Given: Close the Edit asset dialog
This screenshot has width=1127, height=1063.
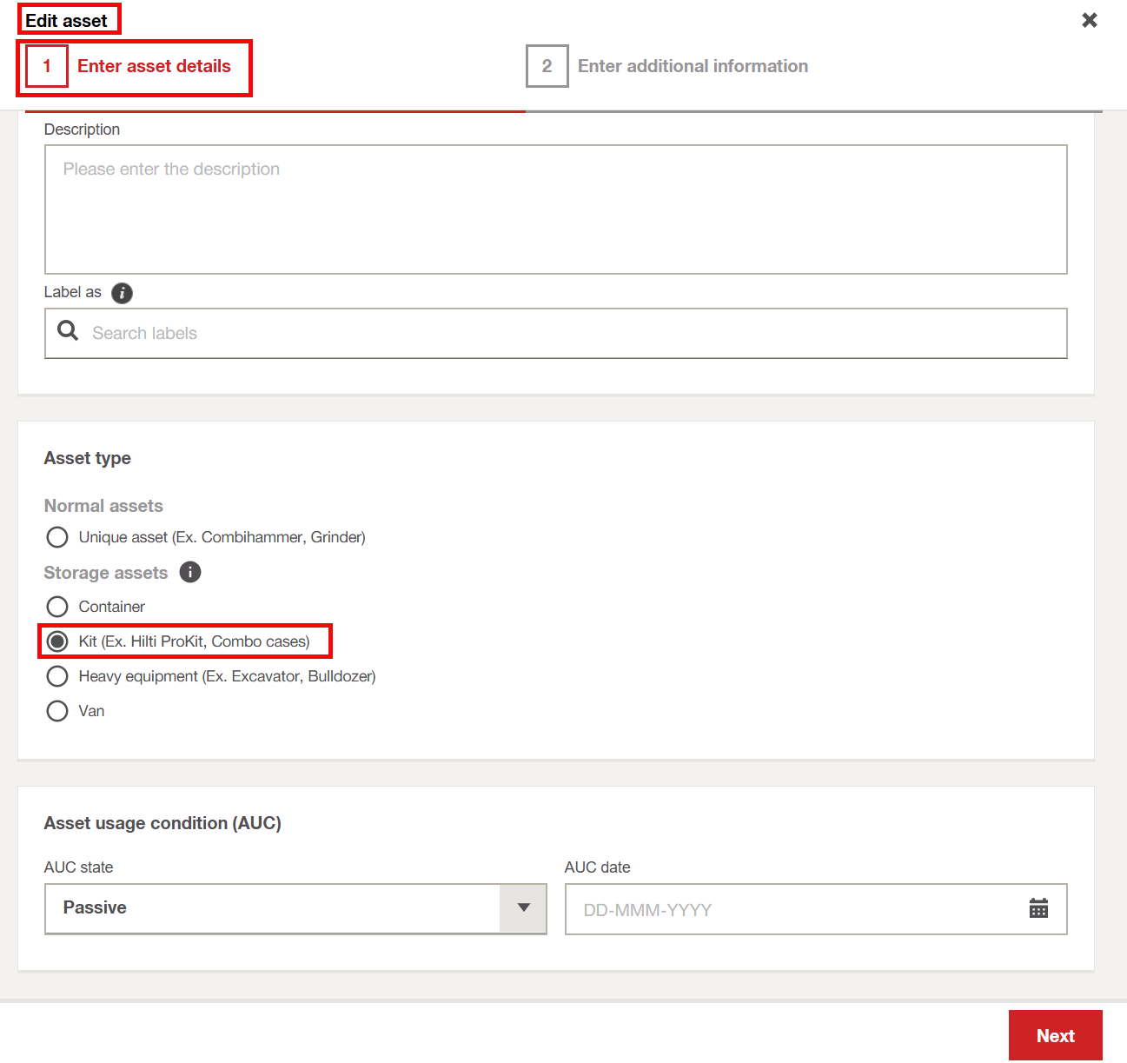Looking at the screenshot, I should point(1089,20).
